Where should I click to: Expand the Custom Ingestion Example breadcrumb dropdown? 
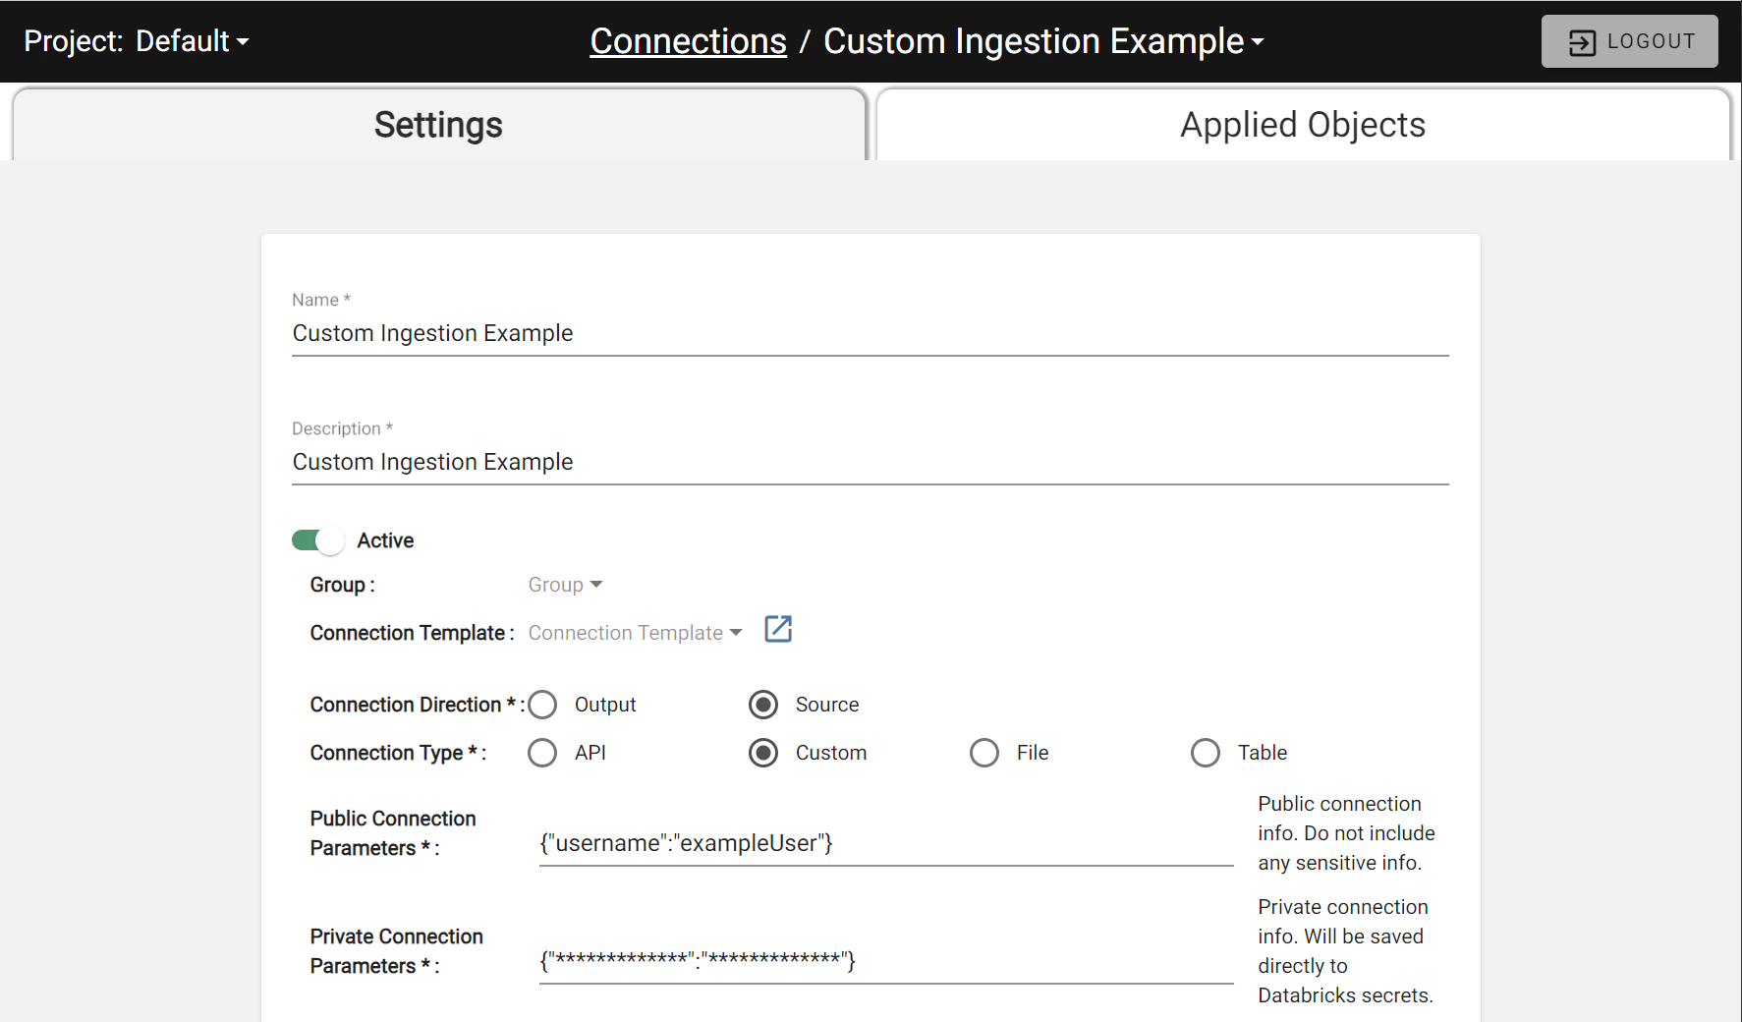click(1043, 41)
